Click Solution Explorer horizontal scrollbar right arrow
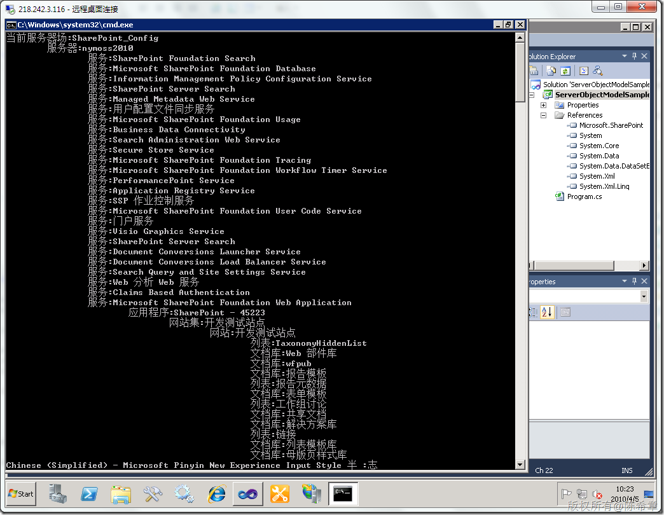This screenshot has width=664, height=515. tap(644, 266)
